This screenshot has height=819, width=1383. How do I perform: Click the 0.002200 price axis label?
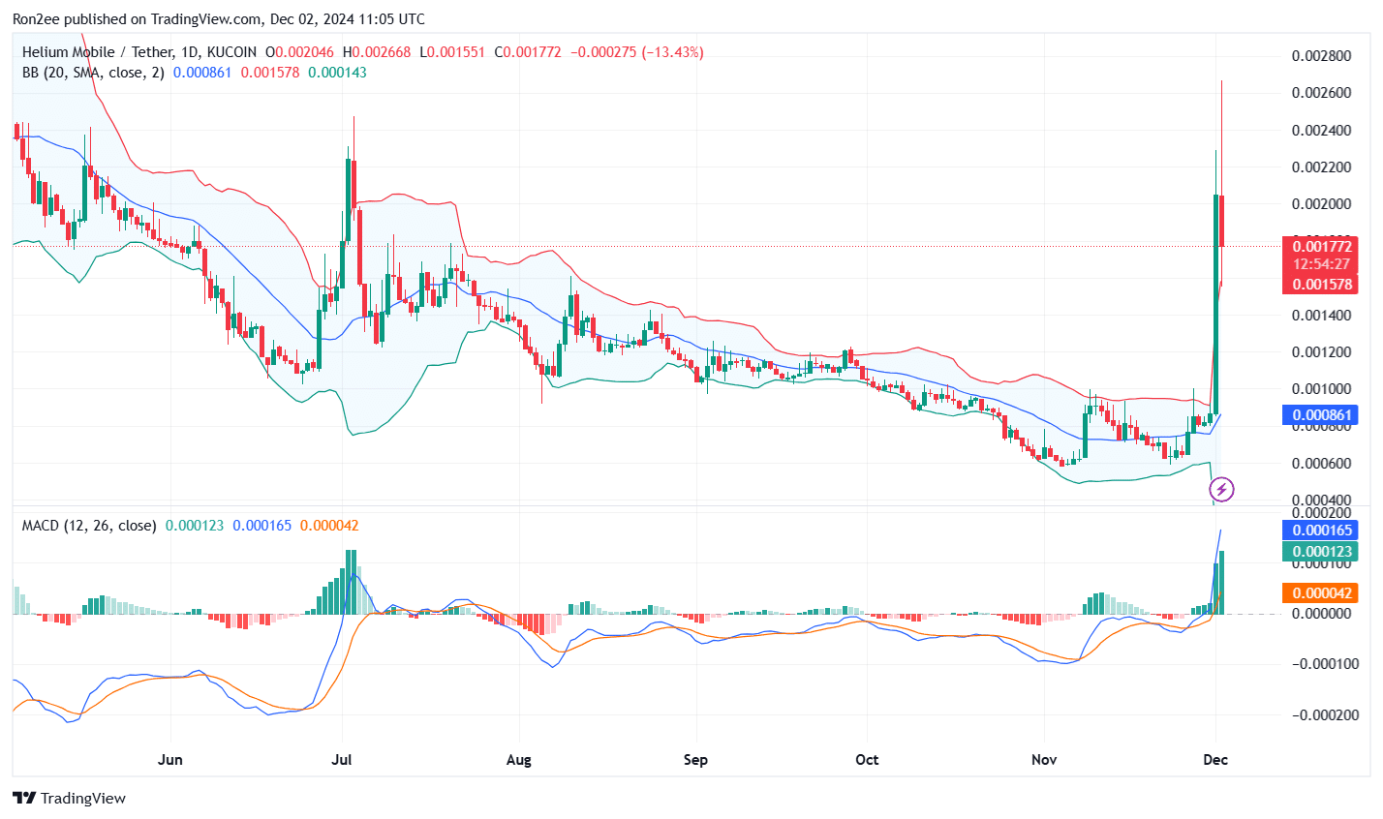coord(1322,167)
